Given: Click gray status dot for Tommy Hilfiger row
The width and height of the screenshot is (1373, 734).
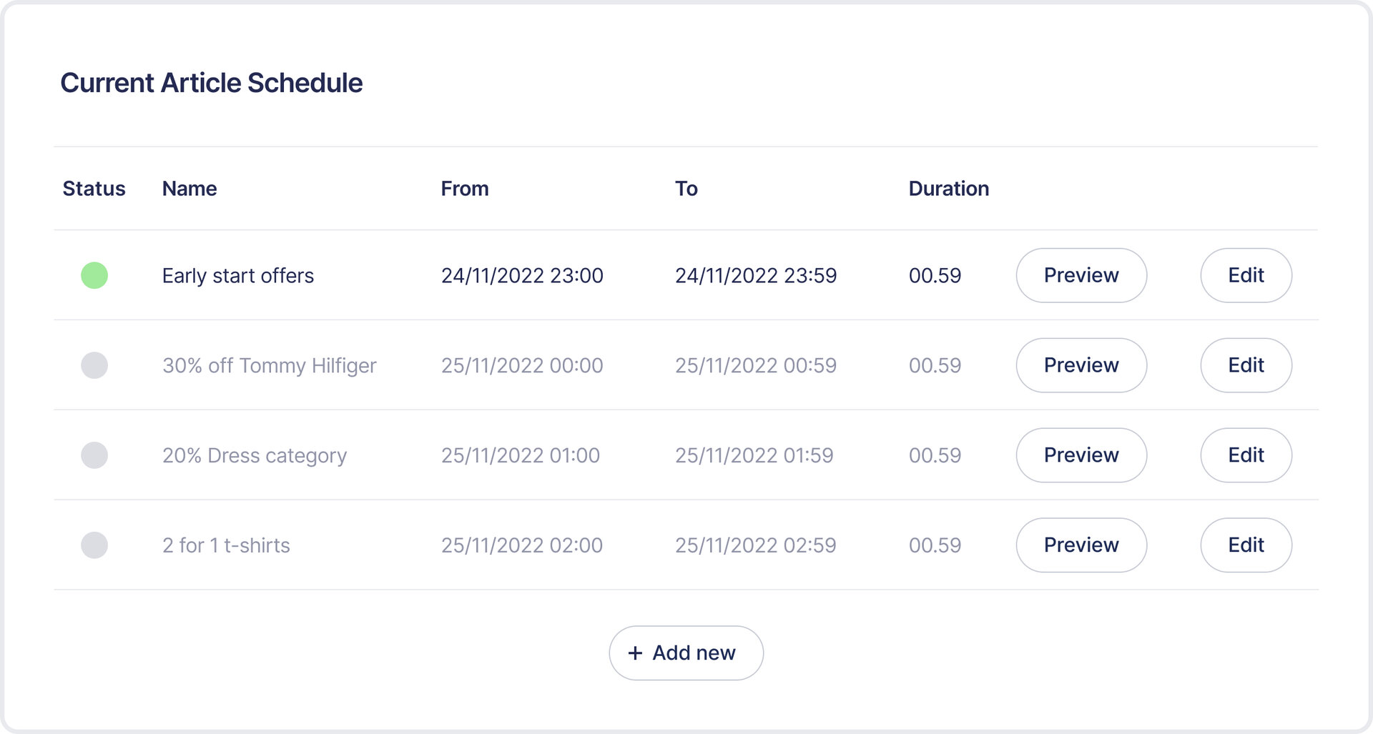Looking at the screenshot, I should click(x=94, y=365).
